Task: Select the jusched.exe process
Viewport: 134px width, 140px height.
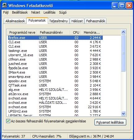Action: tap(55, 64)
